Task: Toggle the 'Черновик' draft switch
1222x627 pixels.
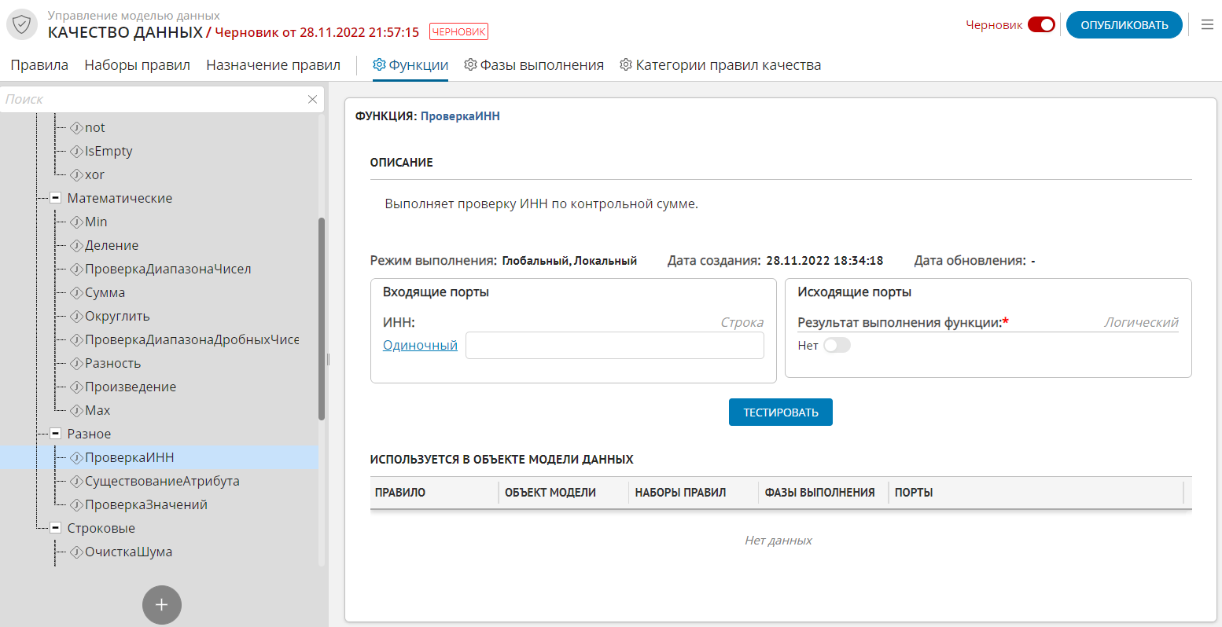Action: coord(1041,25)
